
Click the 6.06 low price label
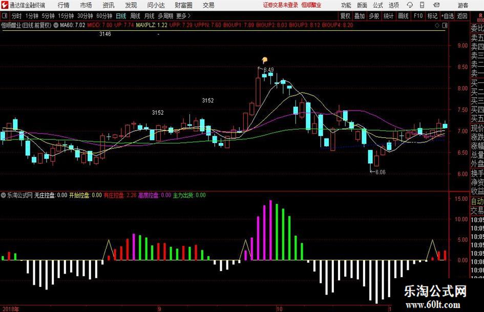[380, 172]
